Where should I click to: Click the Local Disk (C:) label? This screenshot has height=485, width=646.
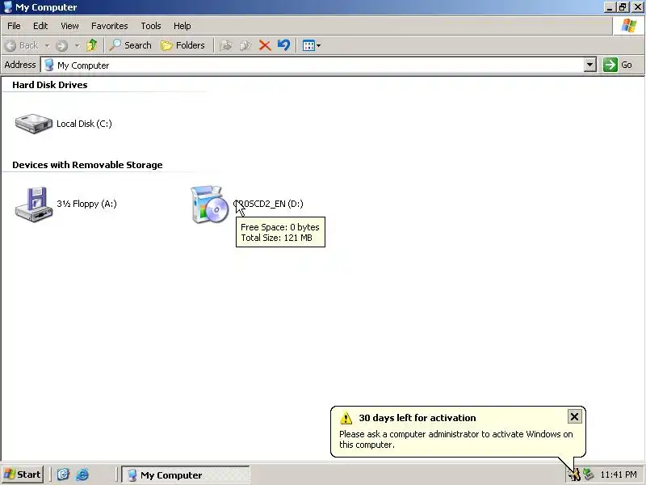click(84, 124)
